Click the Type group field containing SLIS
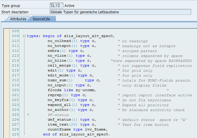 (x=56, y=5)
